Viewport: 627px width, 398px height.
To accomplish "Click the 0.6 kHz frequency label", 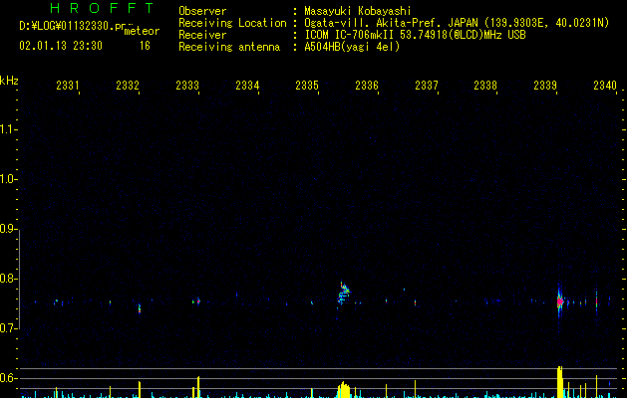I will [8, 378].
